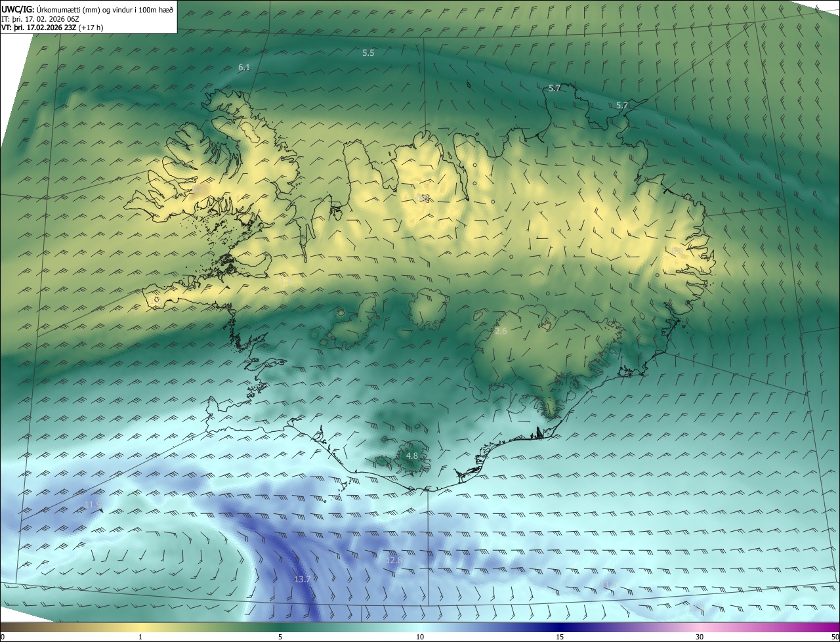The height and width of the screenshot is (642, 840).
Task: Click the color scale label 15
Action: [560, 637]
